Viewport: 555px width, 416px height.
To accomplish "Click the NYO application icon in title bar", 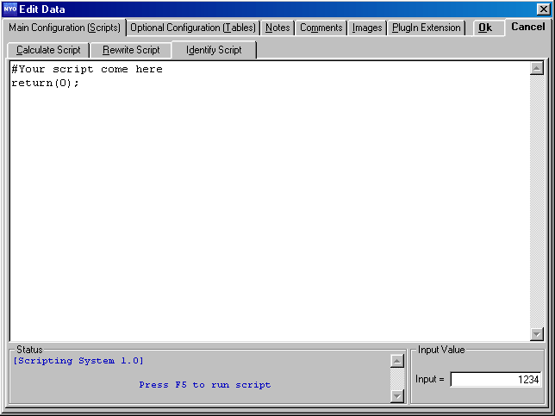I will [x=10, y=9].
